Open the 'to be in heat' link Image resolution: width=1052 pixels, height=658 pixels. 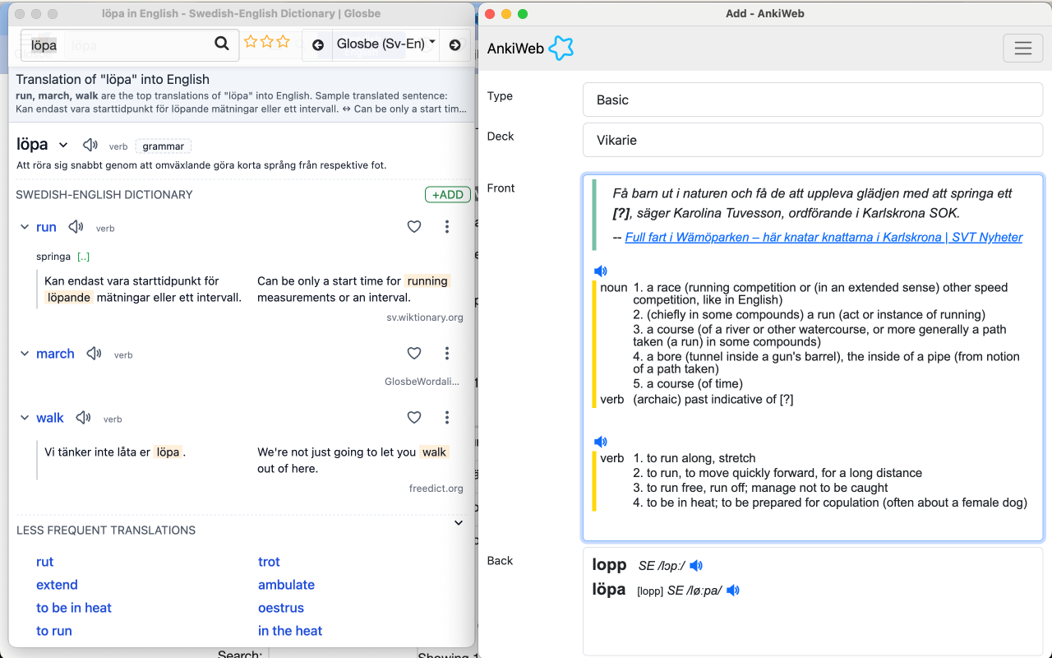tap(74, 608)
